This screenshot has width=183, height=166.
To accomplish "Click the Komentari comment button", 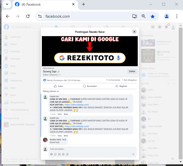I will [x=90, y=86].
